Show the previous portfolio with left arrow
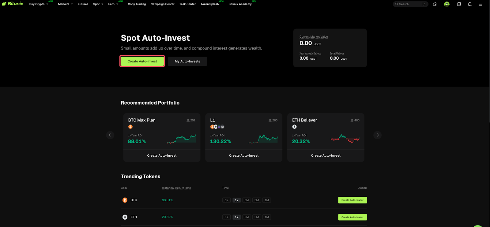The height and width of the screenshot is (227, 490). click(x=110, y=135)
